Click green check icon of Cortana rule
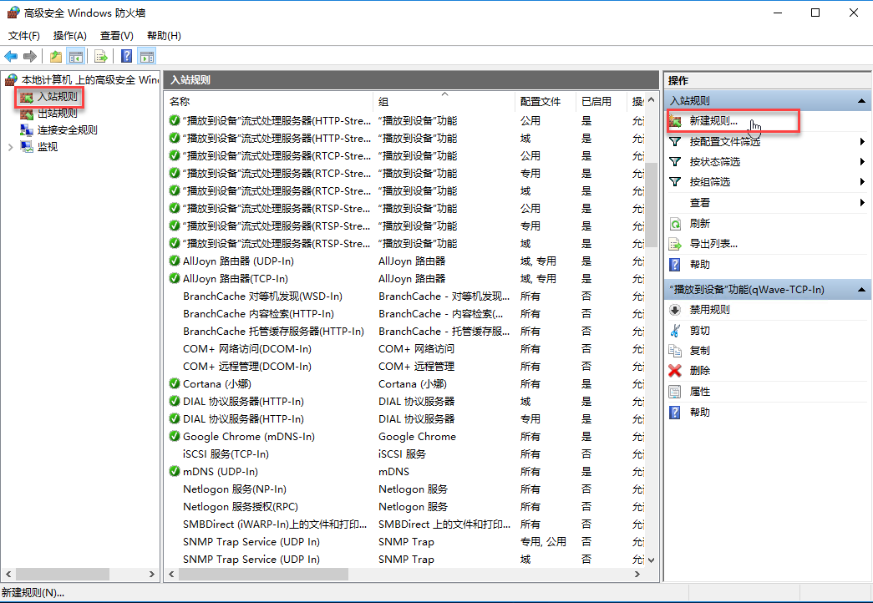The image size is (873, 603). (175, 383)
